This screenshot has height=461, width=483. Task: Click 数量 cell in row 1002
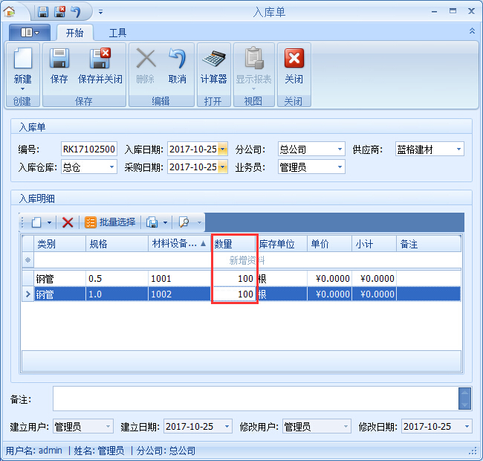coord(234,294)
